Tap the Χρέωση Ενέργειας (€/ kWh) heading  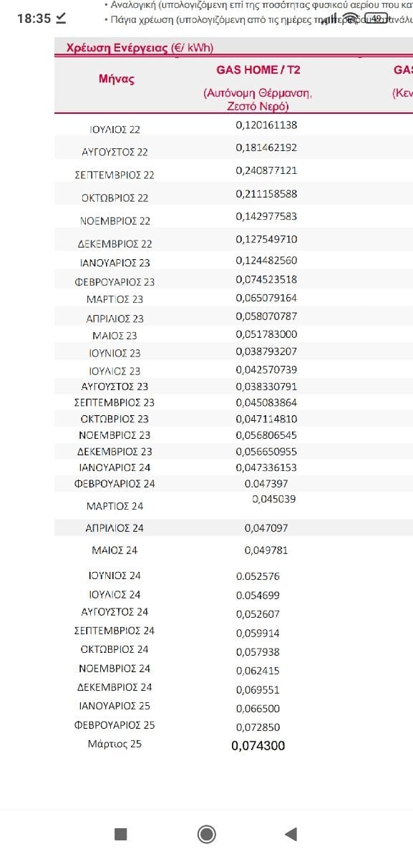pyautogui.click(x=140, y=48)
